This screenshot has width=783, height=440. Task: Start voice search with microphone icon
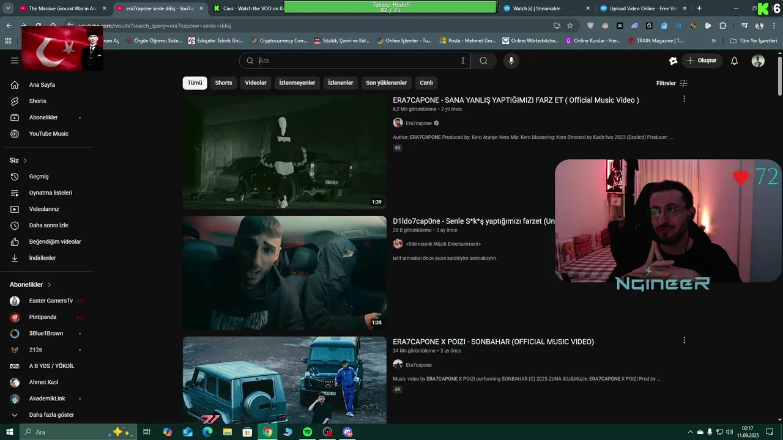click(x=511, y=61)
